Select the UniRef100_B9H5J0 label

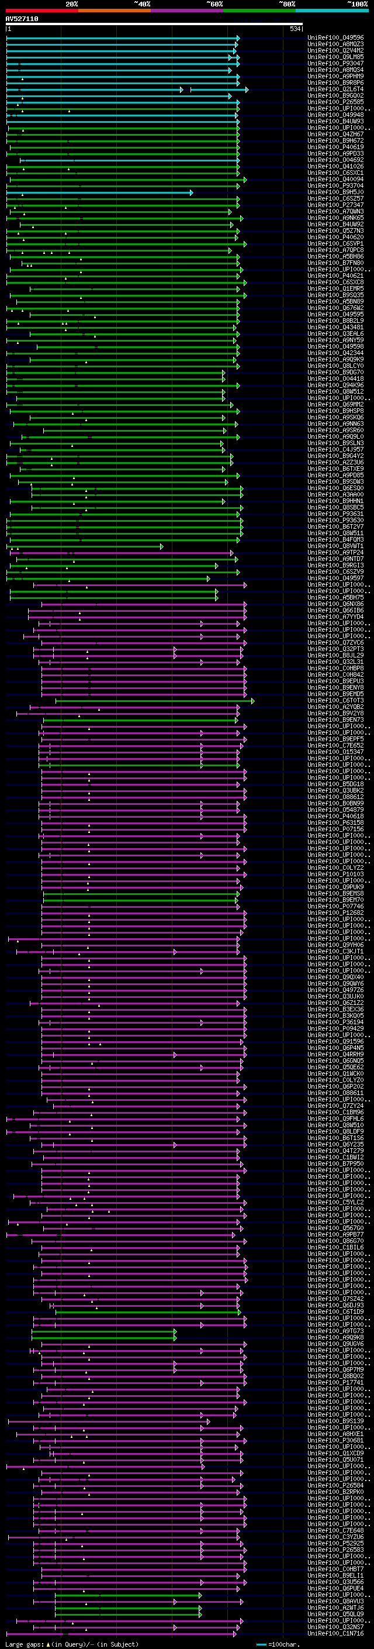[335, 192]
